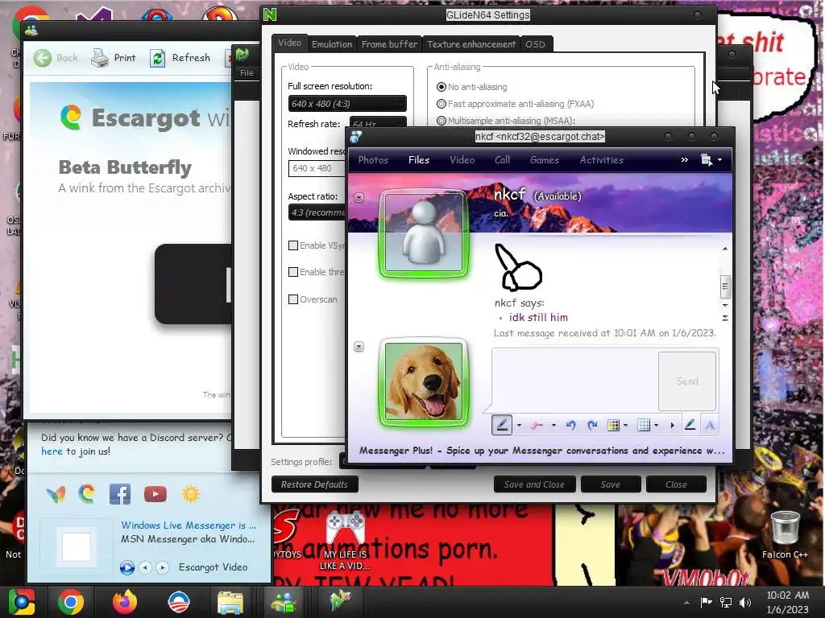This screenshot has height=618, width=825.
Task: Toggle the Overscan checkbox
Action: (293, 299)
